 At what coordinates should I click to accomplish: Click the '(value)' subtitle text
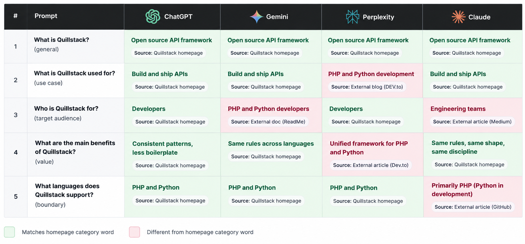44,162
